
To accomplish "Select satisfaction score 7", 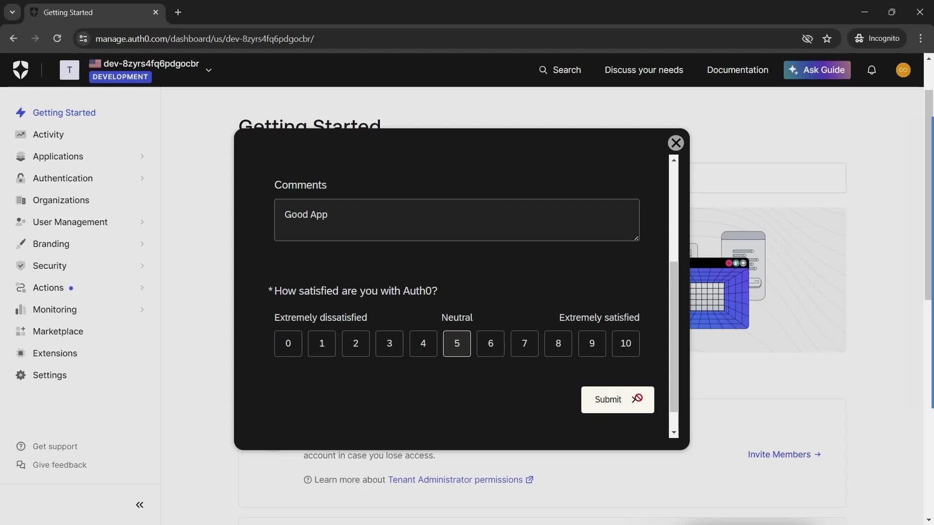I will [x=524, y=344].
